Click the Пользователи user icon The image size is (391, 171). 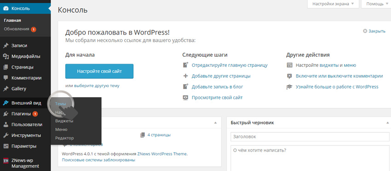(6, 125)
